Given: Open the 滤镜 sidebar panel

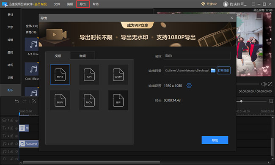Looking at the screenshot, I should point(10,40).
